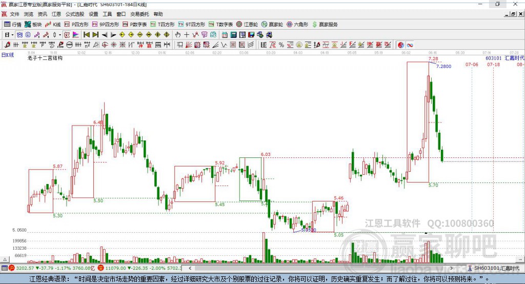This screenshot has width=525, height=284.
Task: Click the infinity loop icon
Action: 410,45
